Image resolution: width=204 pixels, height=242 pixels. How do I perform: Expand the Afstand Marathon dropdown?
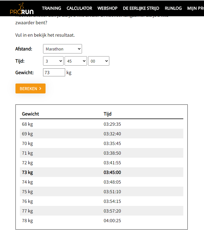62,49
